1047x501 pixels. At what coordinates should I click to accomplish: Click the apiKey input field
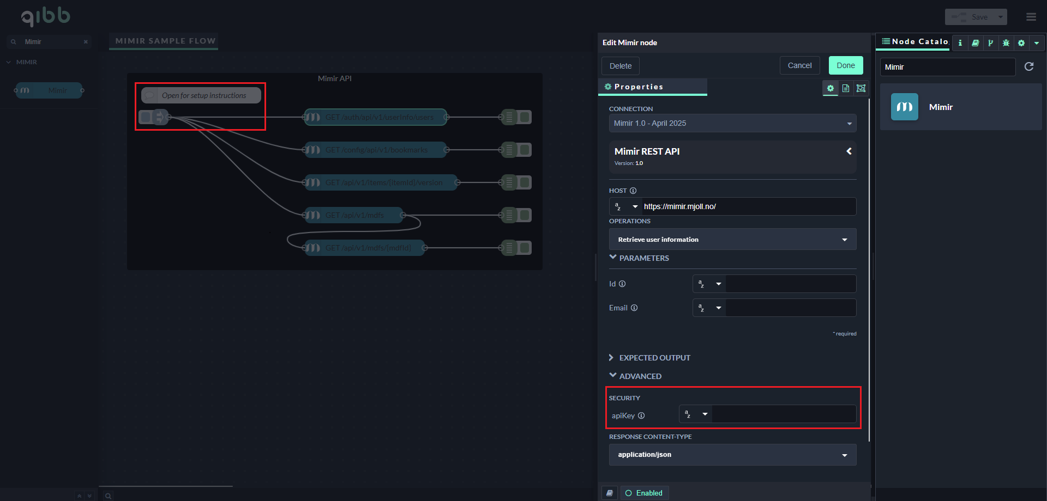tap(784, 414)
